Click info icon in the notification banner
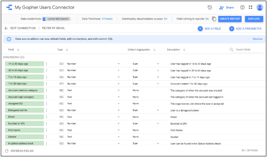 point(9,39)
